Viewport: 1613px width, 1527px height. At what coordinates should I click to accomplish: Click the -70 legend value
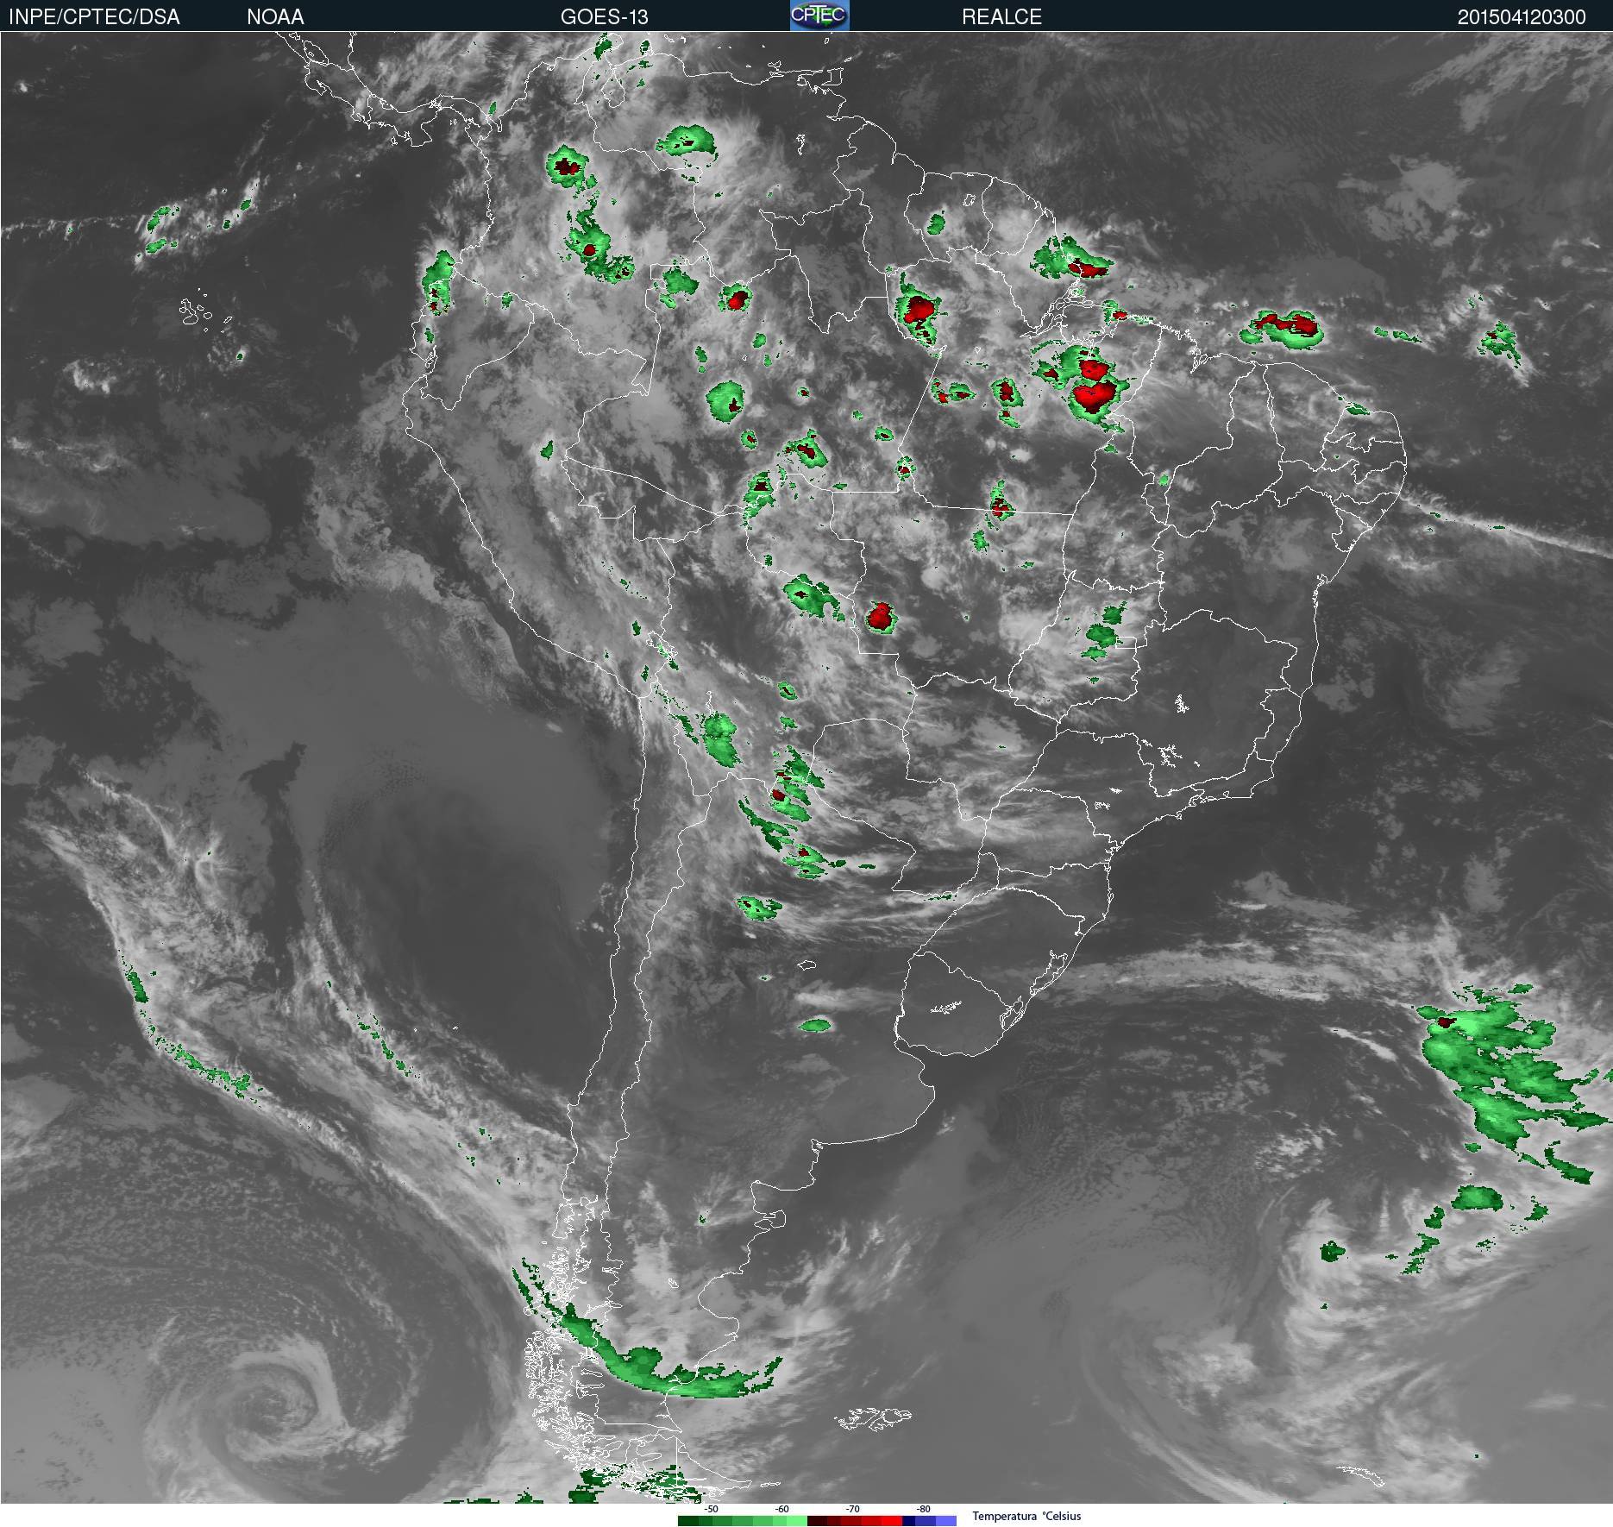[852, 1509]
